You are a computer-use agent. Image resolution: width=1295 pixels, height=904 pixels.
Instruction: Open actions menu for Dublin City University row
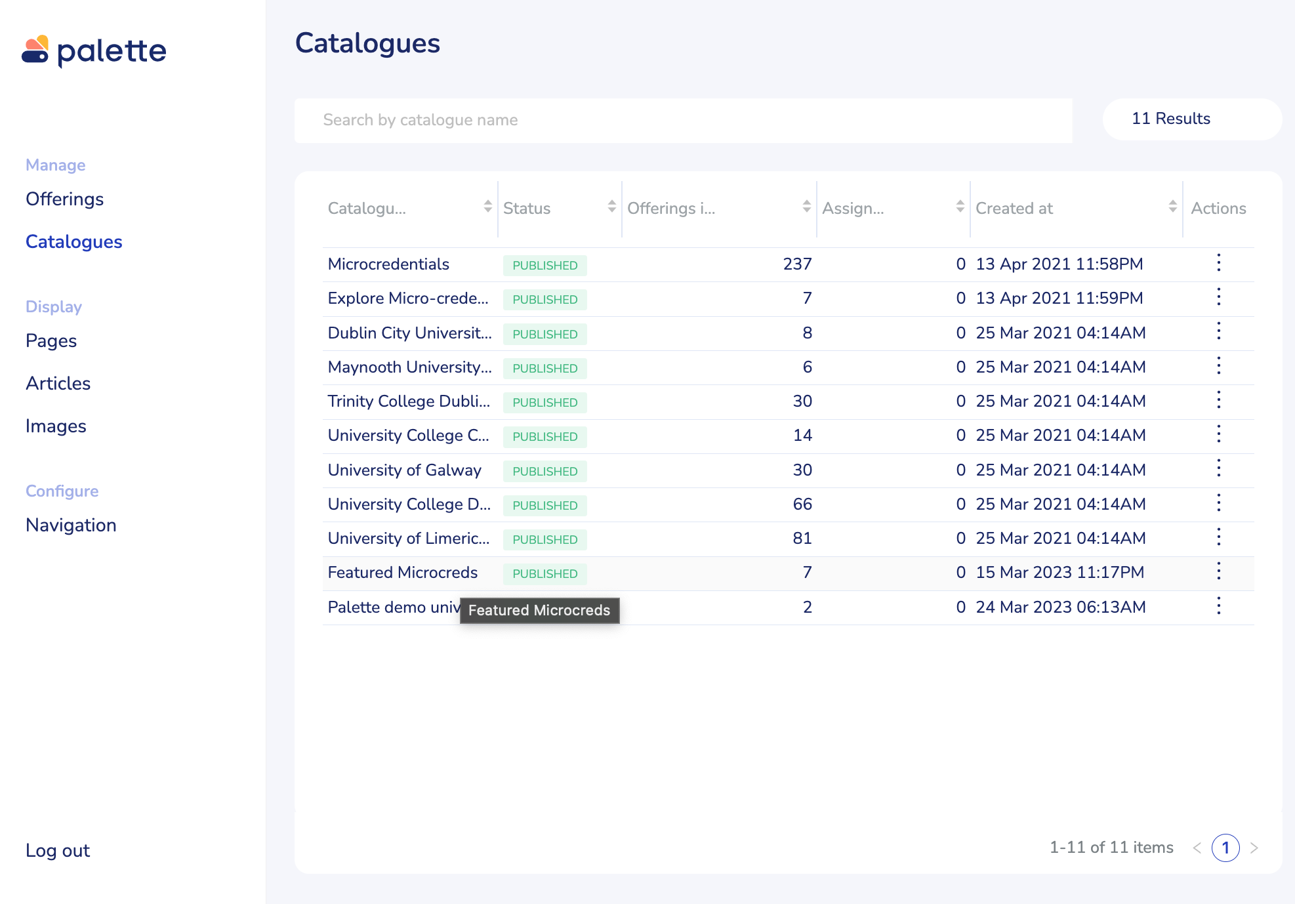pos(1218,331)
